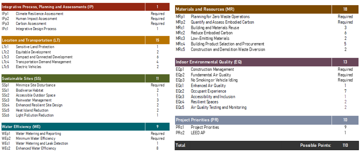Select the Total row label
360x156 pixels.
(x=181, y=145)
